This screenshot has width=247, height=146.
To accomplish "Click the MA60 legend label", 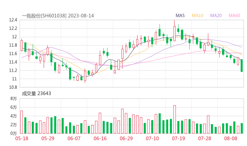I will [234, 16].
